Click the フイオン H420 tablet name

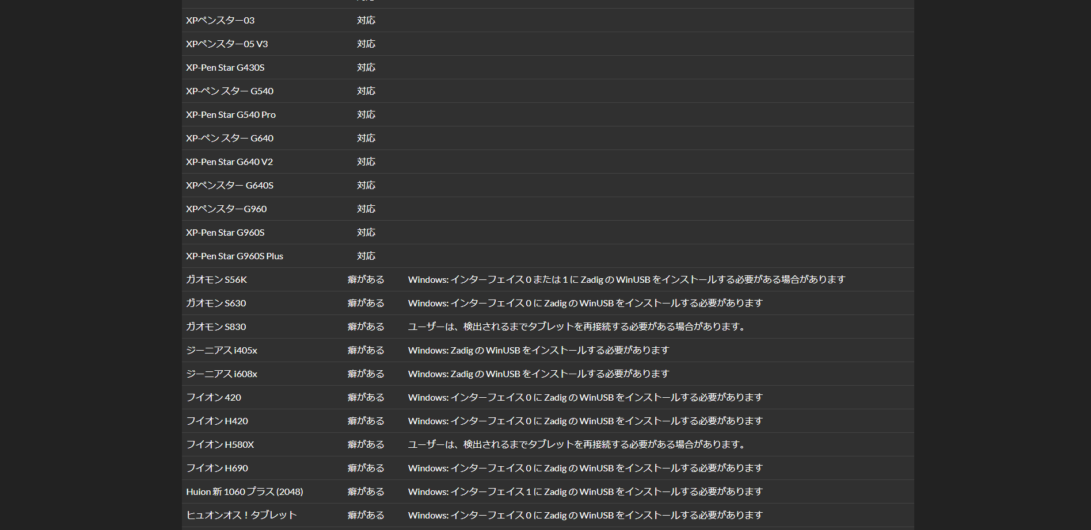click(x=216, y=421)
